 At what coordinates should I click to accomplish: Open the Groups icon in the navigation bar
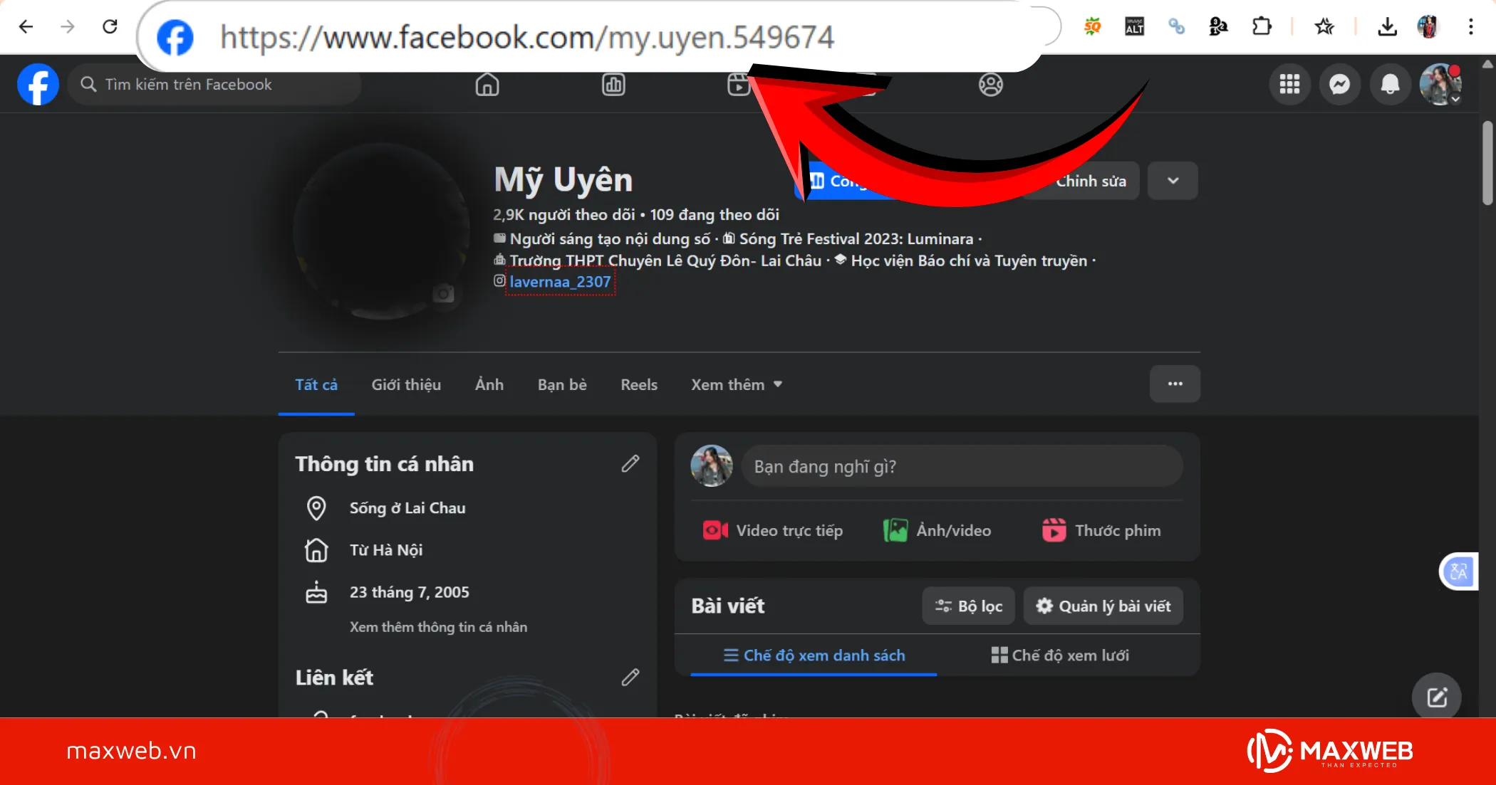coord(990,84)
